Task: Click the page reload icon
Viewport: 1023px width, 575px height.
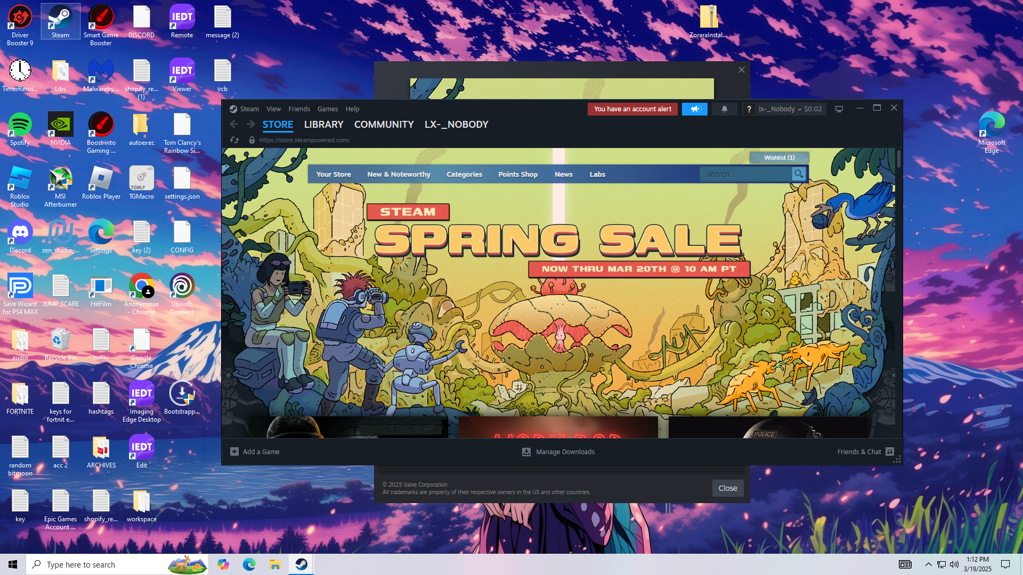Action: pos(234,140)
